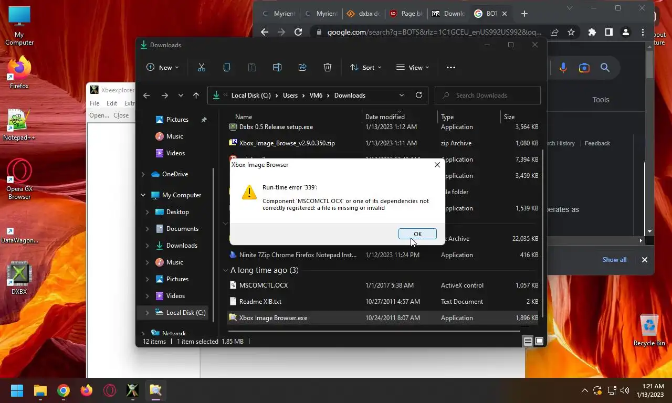Image resolution: width=672 pixels, height=403 pixels.
Task: Click Google's Search by voice microphone icon
Action: (563, 68)
